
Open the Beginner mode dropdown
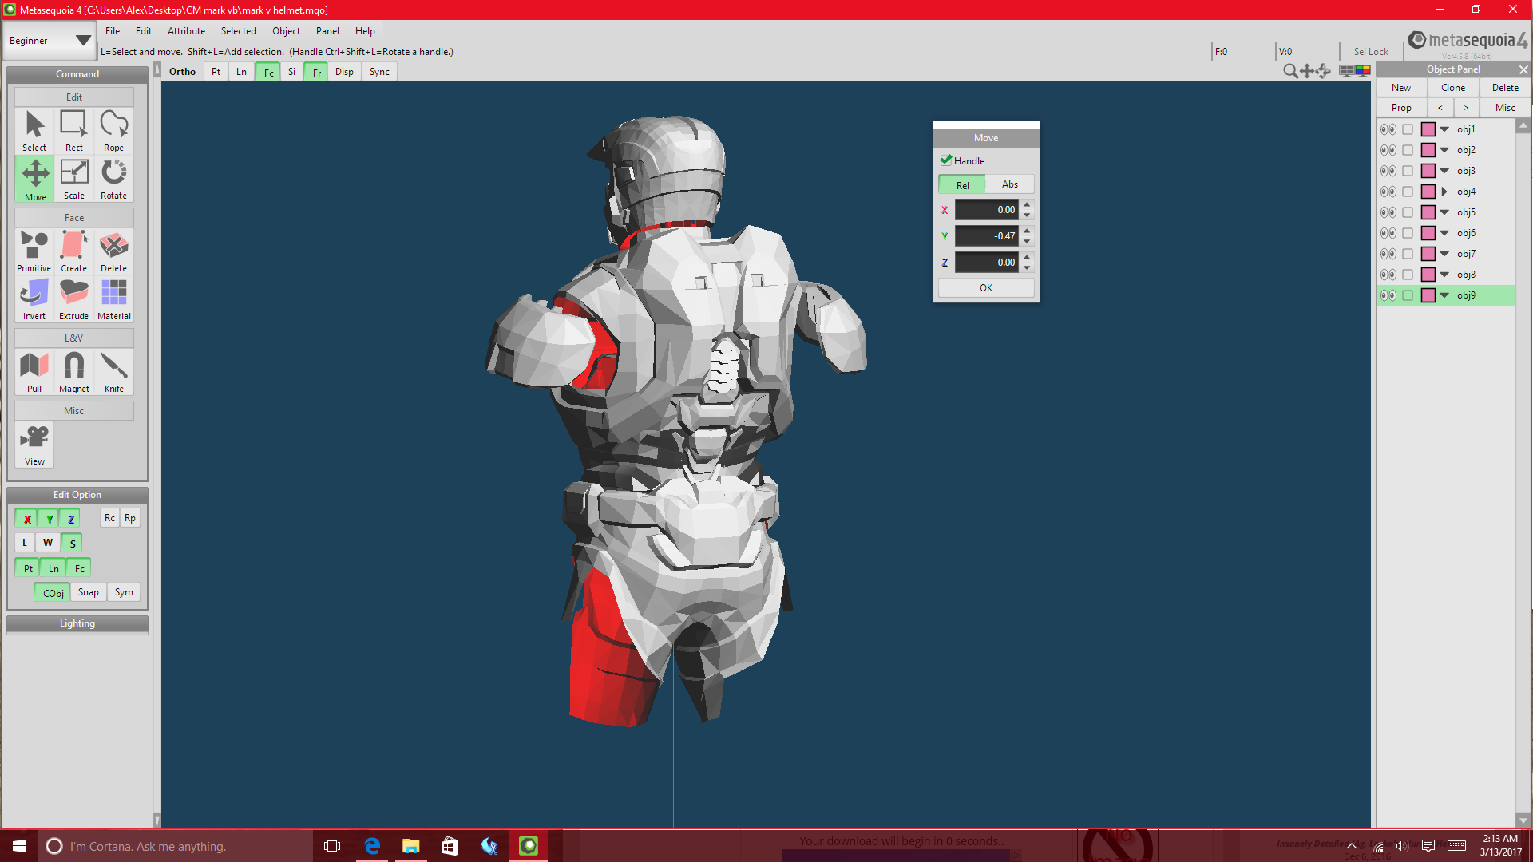point(50,40)
